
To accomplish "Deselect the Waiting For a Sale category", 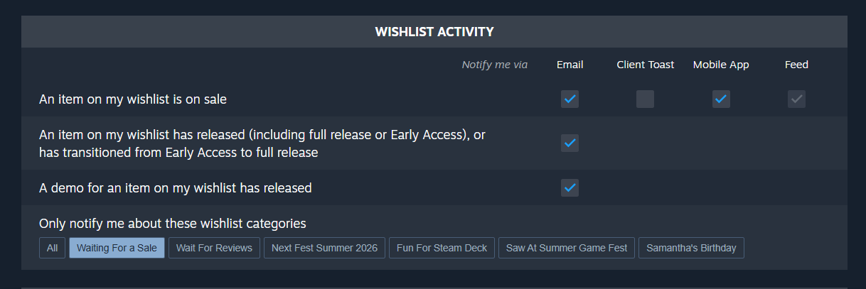I will tap(117, 248).
